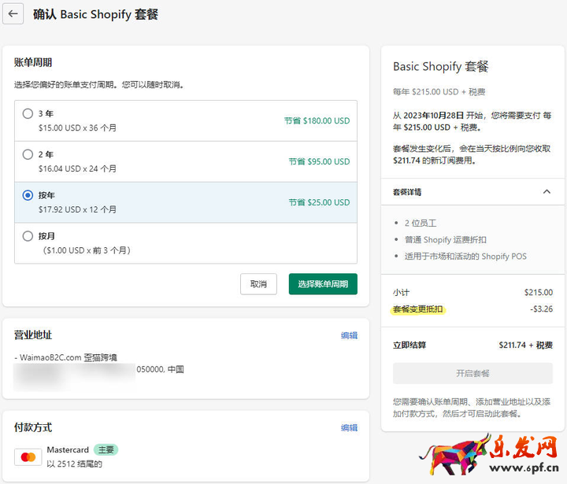Image resolution: width=567 pixels, height=484 pixels.
Task: Click the 050000, 中国 postal text
Action: pyautogui.click(x=160, y=369)
